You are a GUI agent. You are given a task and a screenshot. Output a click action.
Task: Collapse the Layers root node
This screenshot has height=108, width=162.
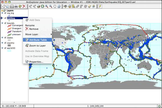coord(2,11)
